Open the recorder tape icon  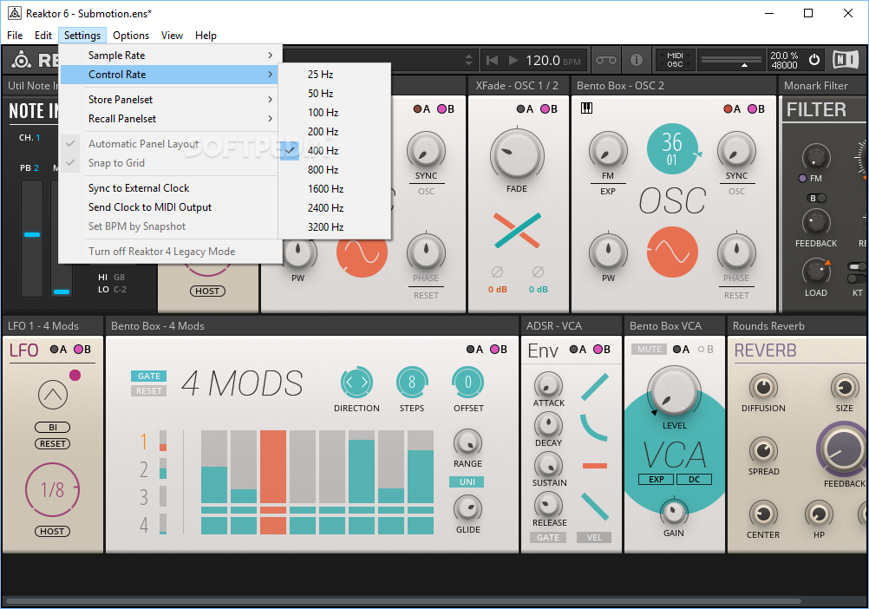(605, 60)
